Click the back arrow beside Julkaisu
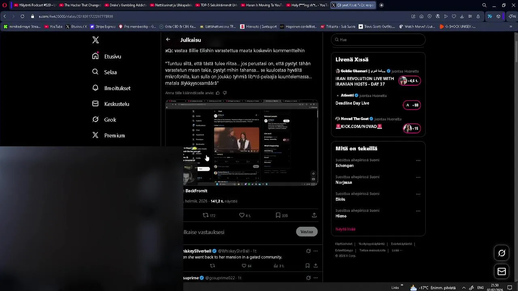Viewport: 518px width, 291px height. (x=168, y=40)
